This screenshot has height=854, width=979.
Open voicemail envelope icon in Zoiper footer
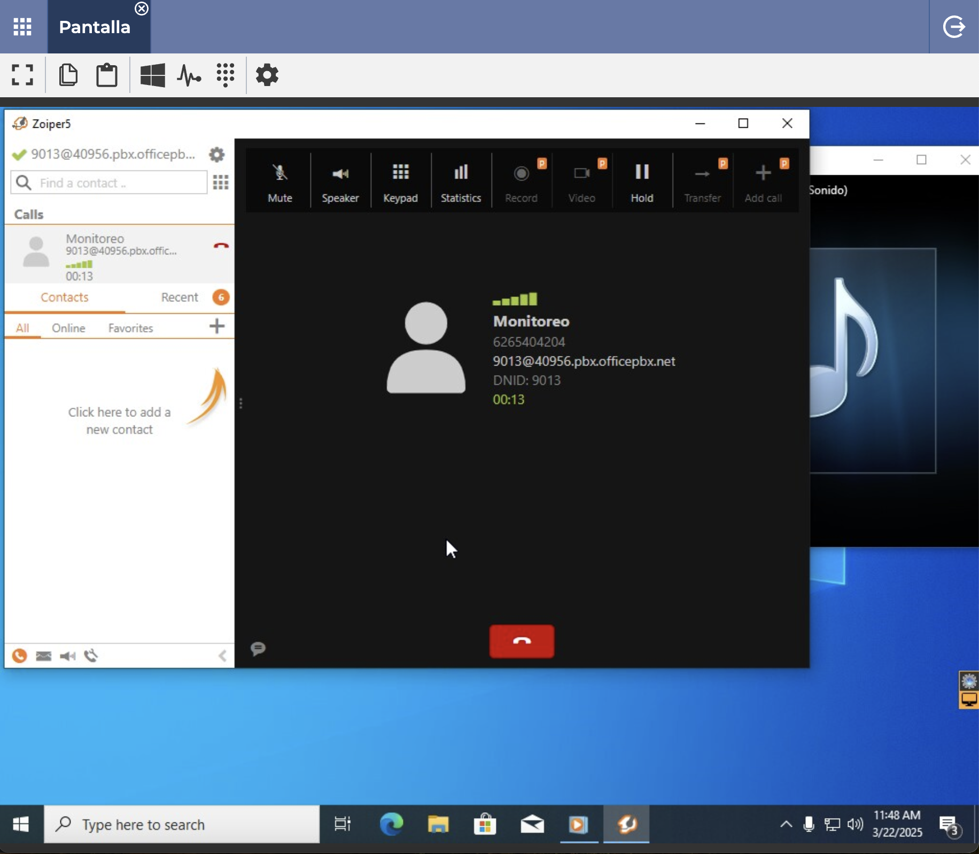43,656
